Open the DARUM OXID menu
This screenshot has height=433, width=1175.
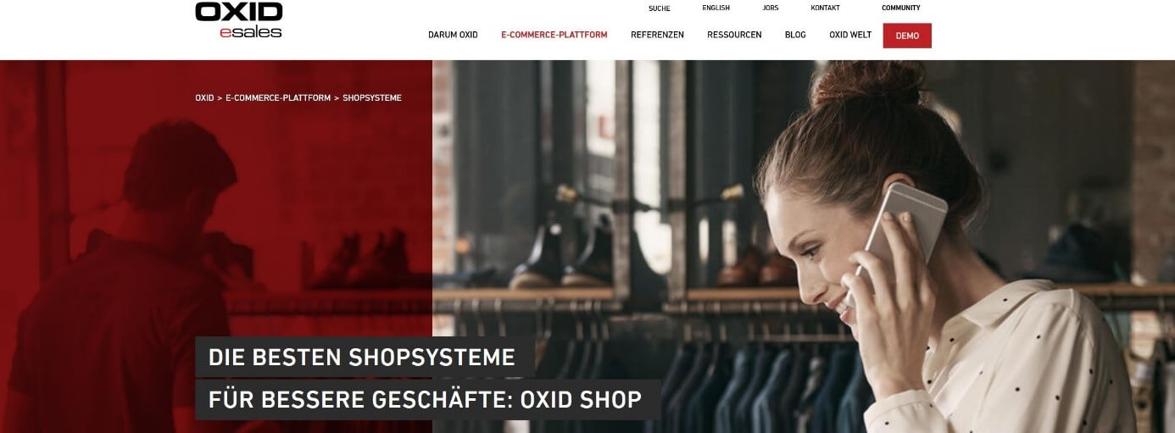pos(453,36)
